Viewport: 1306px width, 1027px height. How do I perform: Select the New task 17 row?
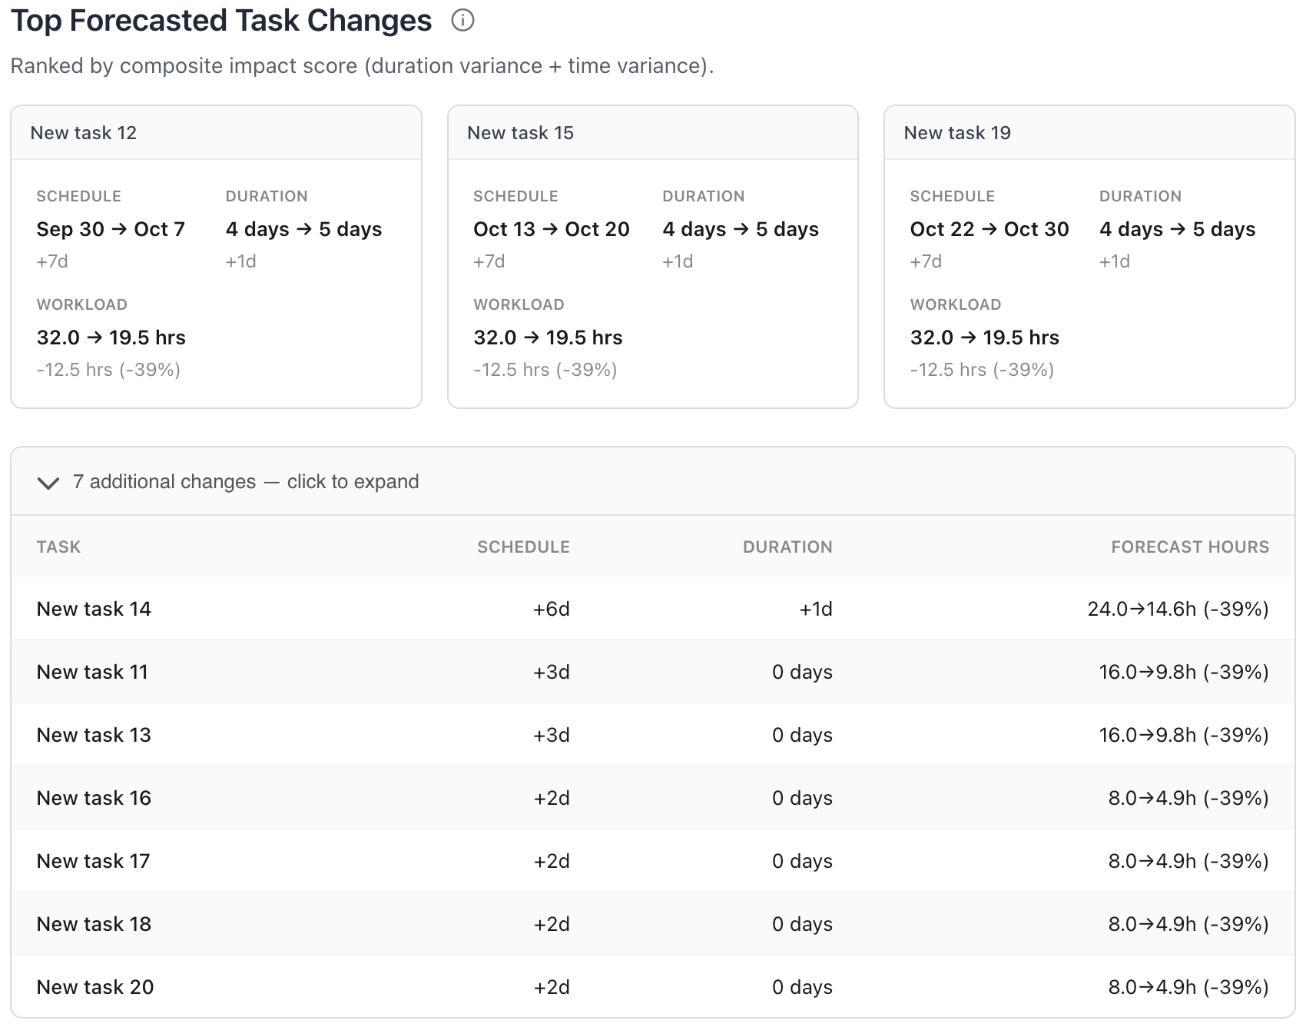(652, 861)
